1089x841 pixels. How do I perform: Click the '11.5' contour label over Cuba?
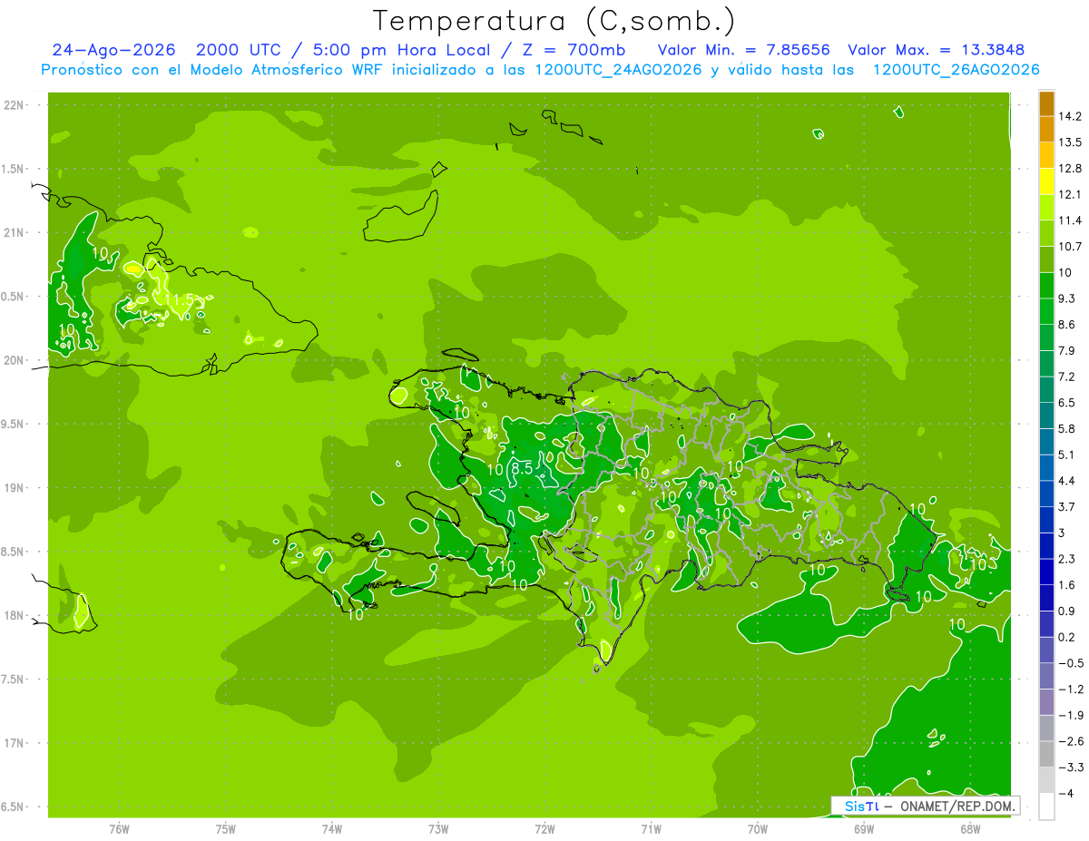point(179,299)
